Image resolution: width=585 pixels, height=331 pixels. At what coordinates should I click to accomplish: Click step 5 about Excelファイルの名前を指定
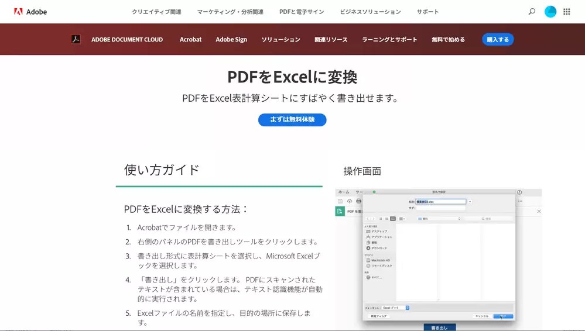(224, 318)
